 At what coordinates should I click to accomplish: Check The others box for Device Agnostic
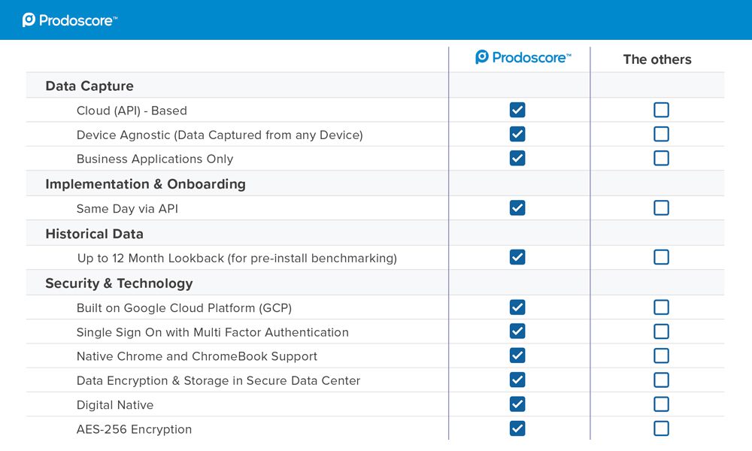[661, 134]
